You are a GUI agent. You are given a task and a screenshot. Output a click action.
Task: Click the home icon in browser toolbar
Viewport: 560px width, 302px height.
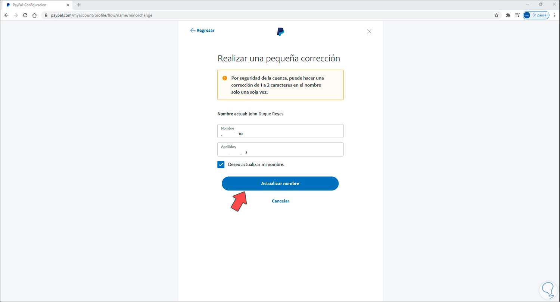(x=34, y=15)
